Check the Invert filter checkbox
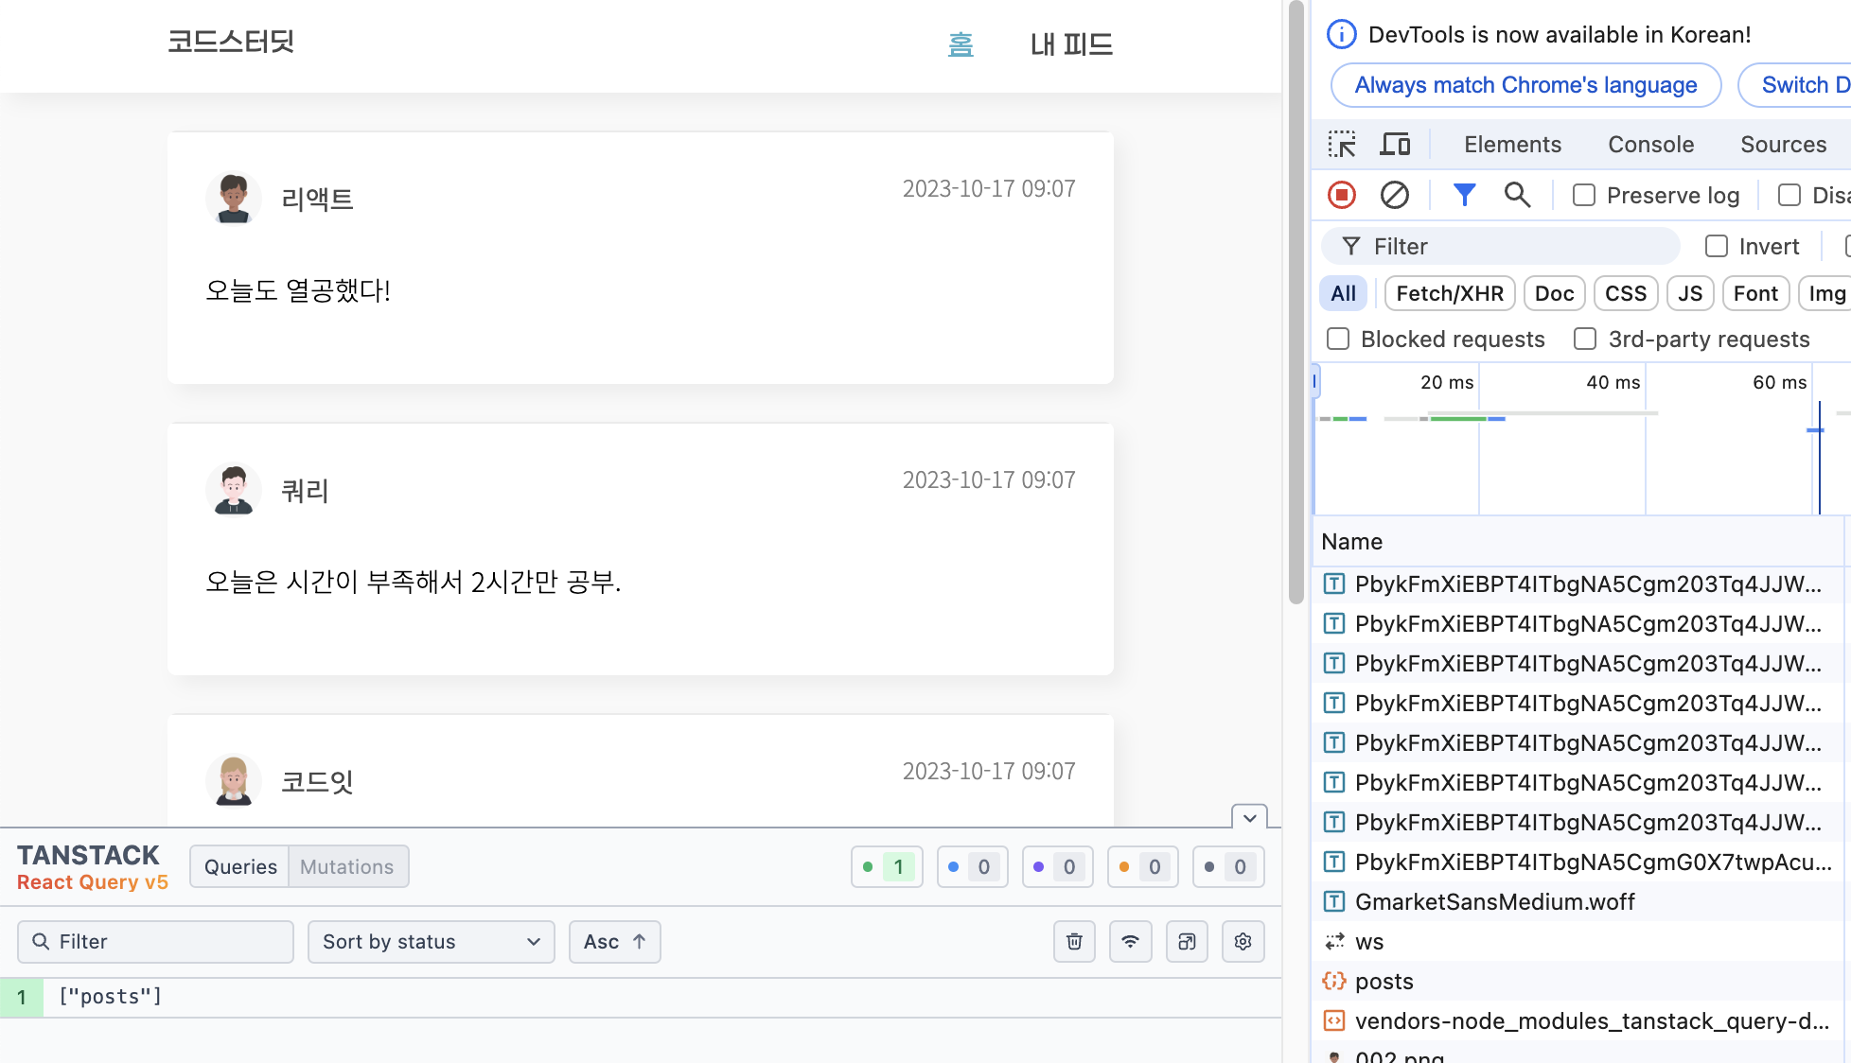Screen dimensions: 1851x1063 coord(1716,247)
